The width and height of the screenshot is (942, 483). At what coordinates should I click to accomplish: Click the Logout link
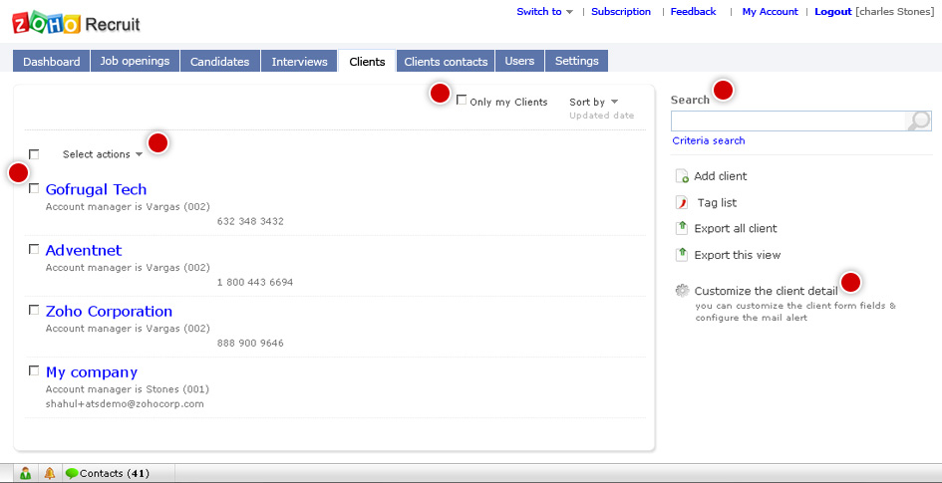(x=833, y=11)
